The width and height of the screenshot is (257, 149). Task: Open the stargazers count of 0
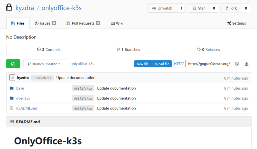coord(214,8)
